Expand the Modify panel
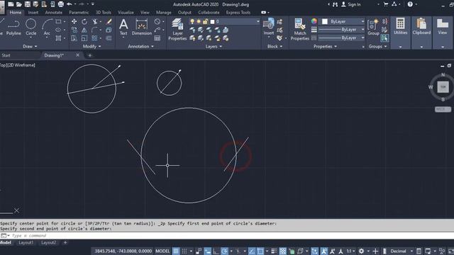This screenshot has width=454, height=255. (92, 46)
